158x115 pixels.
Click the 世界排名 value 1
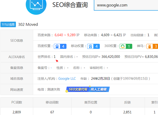click(55, 57)
